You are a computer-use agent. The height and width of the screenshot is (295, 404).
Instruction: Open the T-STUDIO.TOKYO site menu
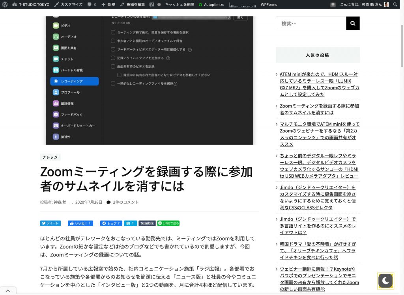click(31, 4)
